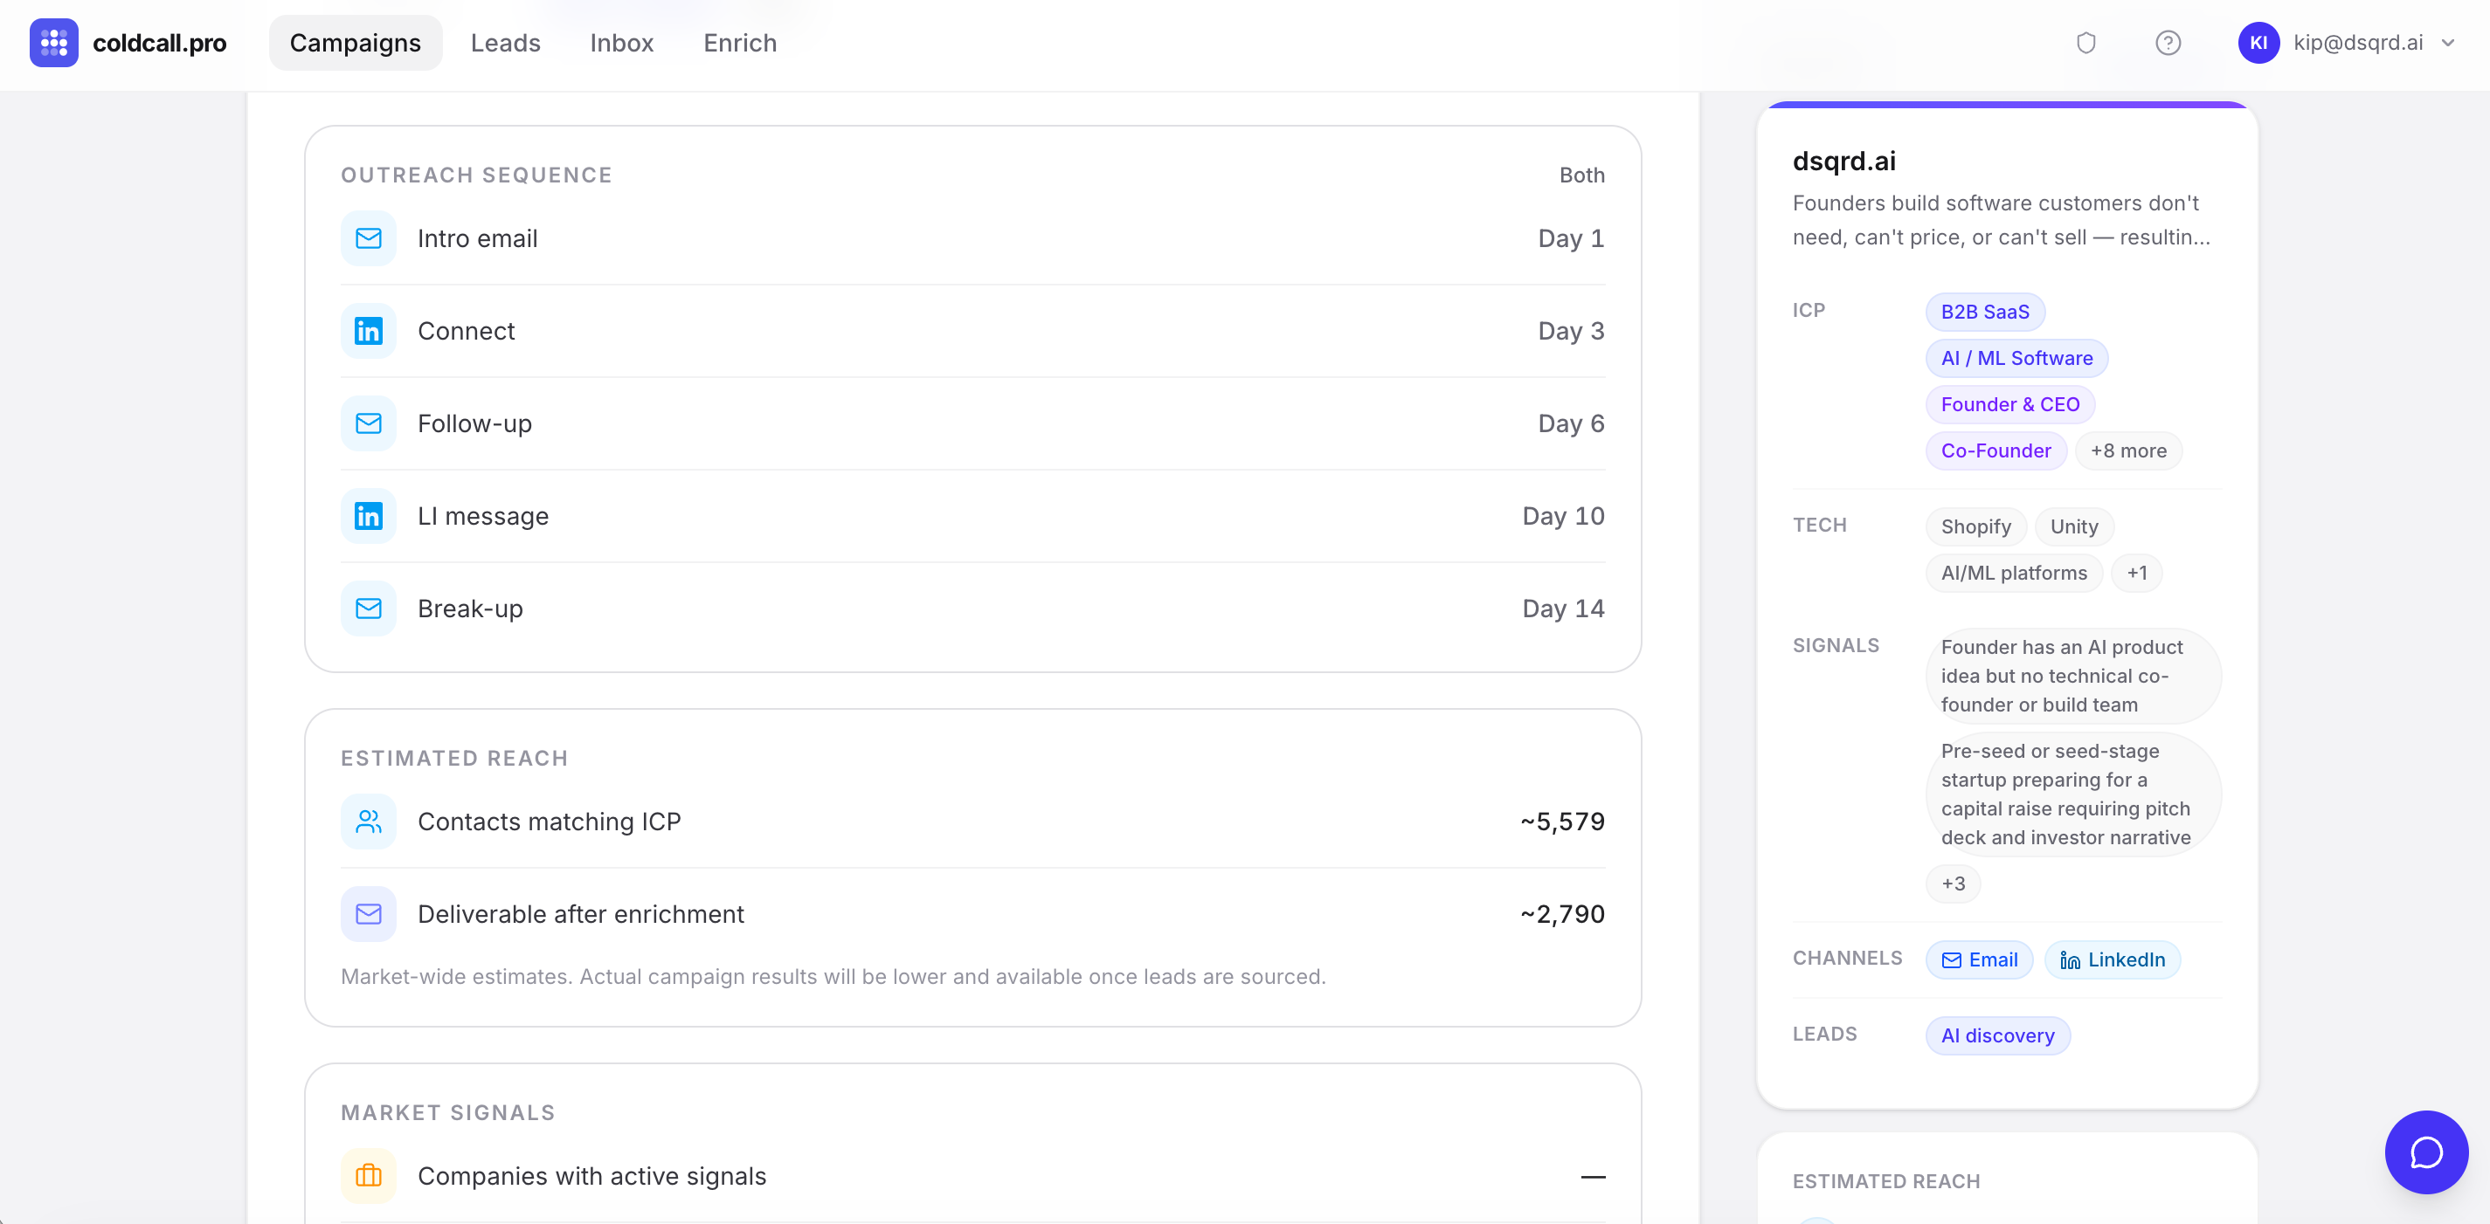Click the envelope icon for Deliverable after enrichment
This screenshot has height=1224, width=2490.
(369, 914)
